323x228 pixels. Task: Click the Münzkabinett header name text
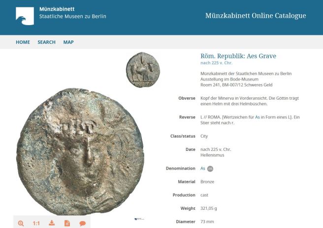click(x=57, y=9)
